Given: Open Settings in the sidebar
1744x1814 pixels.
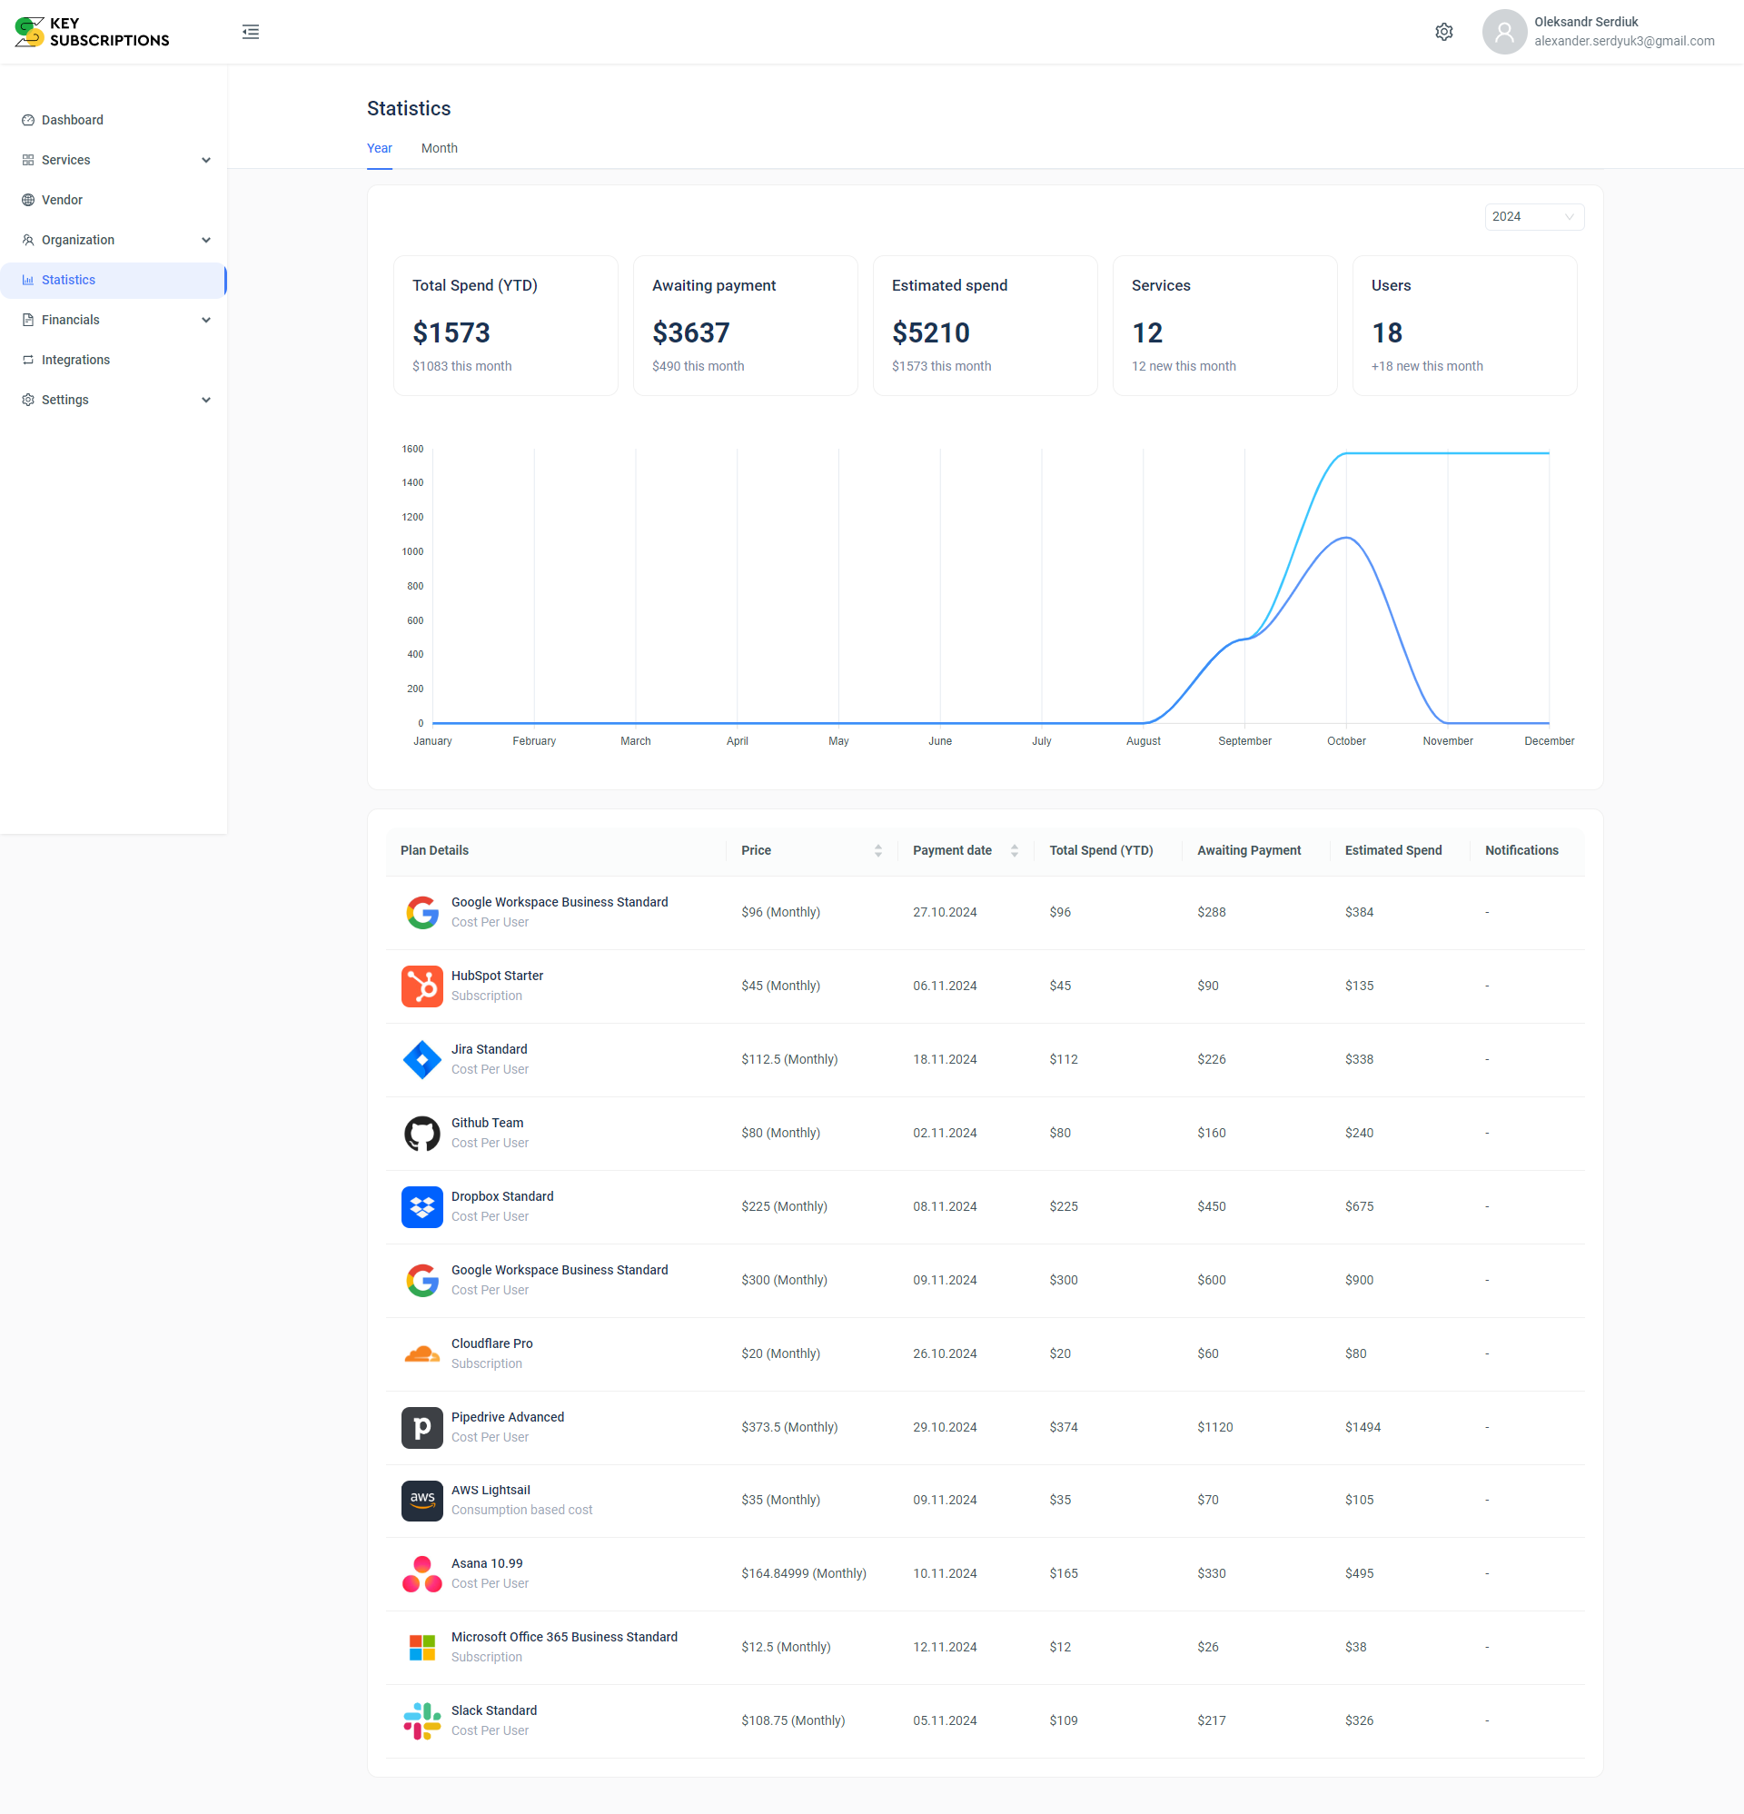Looking at the screenshot, I should (113, 400).
